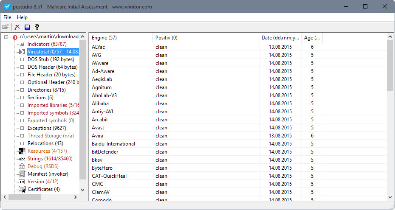Viewport: 395px width, 210px height.
Task: Select the CAT-QuickHeal engine row
Action: tap(238, 176)
